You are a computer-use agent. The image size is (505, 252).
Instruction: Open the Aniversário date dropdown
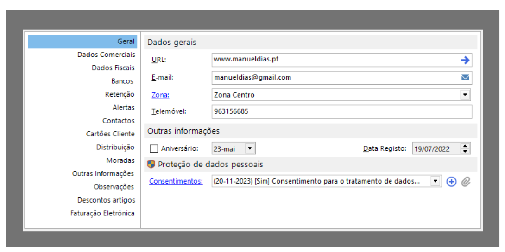tap(250, 148)
